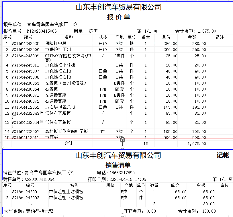
Task: Click the top-left resize handle of selected image
Action: [2, 147]
